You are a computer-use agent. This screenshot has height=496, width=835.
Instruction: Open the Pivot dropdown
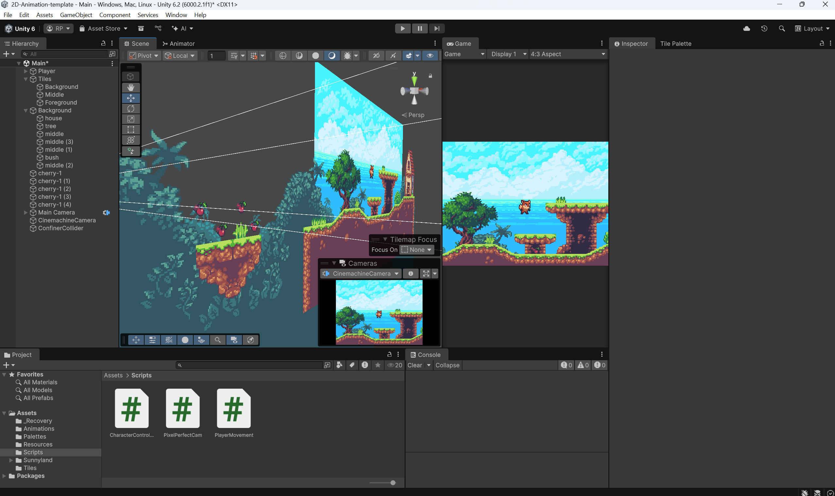coord(144,56)
